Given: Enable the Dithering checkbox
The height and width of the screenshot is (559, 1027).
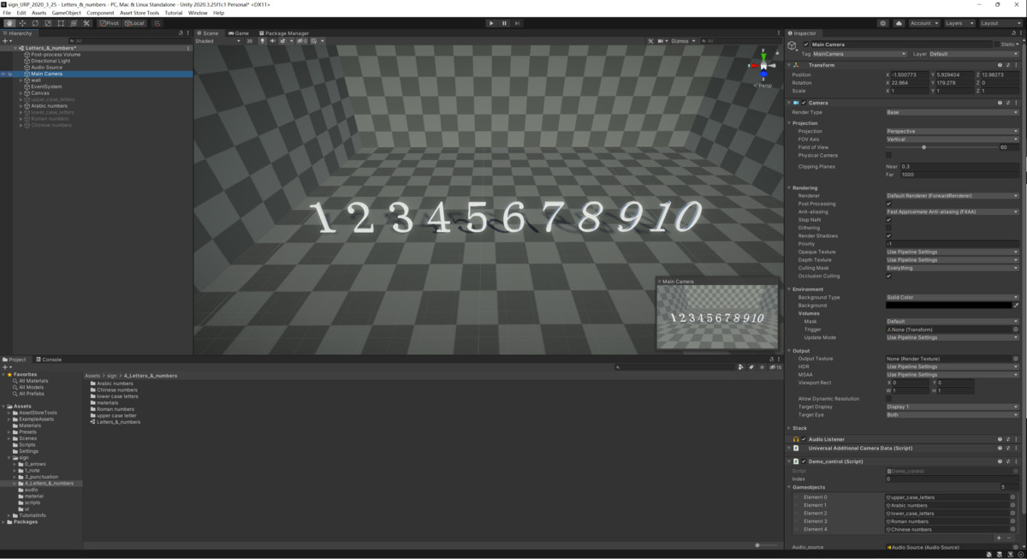Looking at the screenshot, I should pos(888,228).
